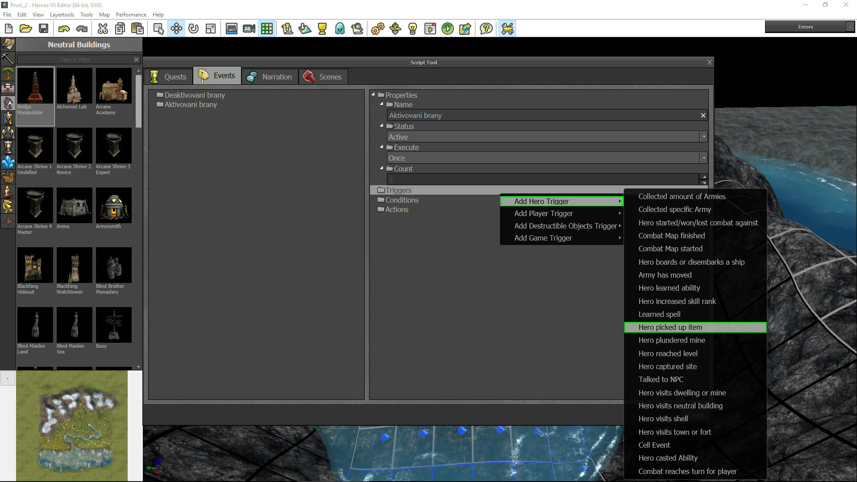Open the blue crystal resources palette

[x=8, y=162]
